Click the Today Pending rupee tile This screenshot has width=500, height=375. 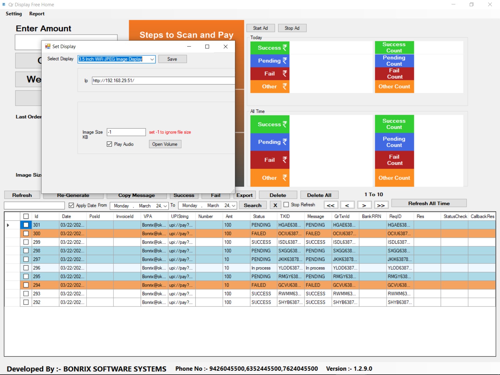pyautogui.click(x=270, y=61)
